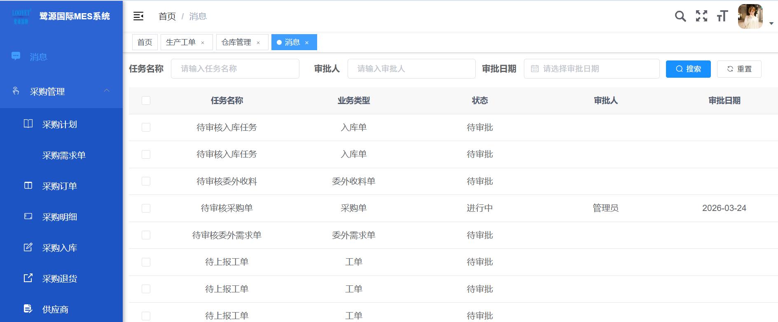
Task: Collapse sidebar using hamburger icon
Action: [138, 16]
